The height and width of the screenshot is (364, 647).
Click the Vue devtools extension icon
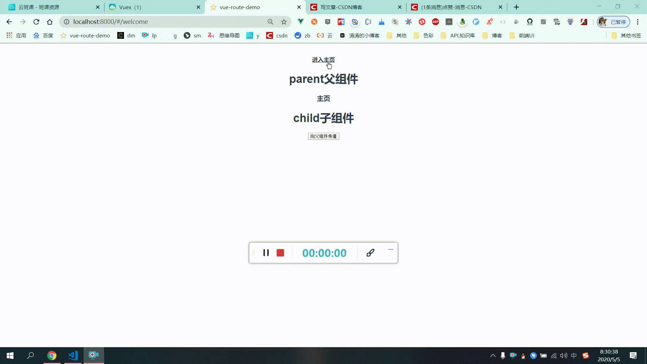coord(301,22)
